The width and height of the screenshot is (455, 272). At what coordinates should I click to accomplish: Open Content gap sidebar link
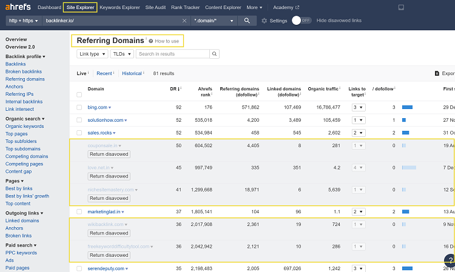pyautogui.click(x=18, y=171)
